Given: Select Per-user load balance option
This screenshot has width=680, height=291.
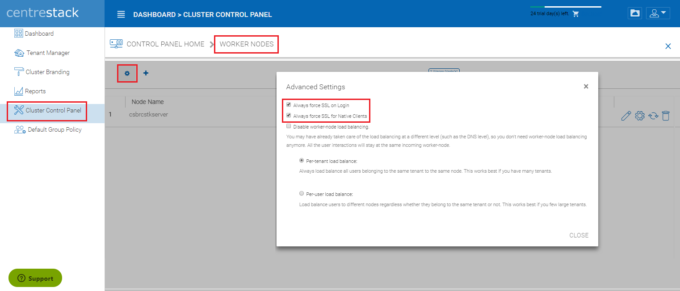Looking at the screenshot, I should click(302, 194).
